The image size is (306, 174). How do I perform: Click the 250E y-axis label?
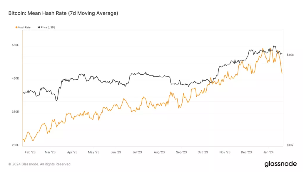[15, 145]
